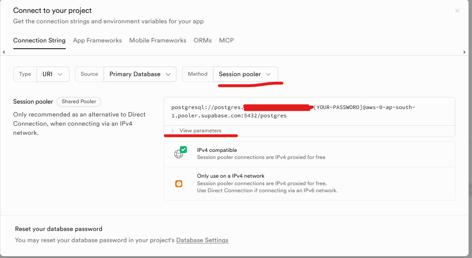472x258 pixels.
Task: Switch to the App Frameworks tab
Action: point(97,40)
